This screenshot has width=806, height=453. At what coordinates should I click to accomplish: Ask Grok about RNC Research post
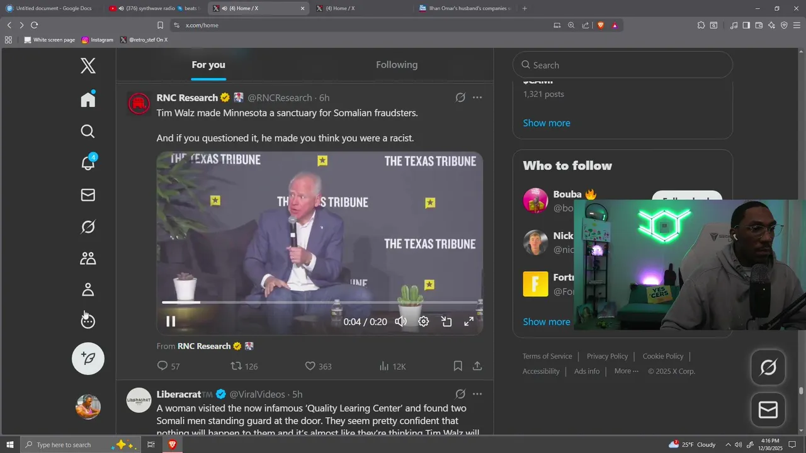point(460,98)
